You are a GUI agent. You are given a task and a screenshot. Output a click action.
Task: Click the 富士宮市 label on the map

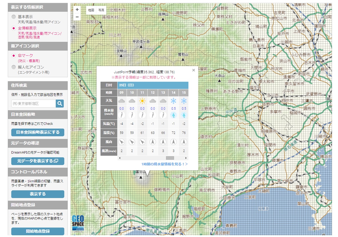click(x=123, y=202)
